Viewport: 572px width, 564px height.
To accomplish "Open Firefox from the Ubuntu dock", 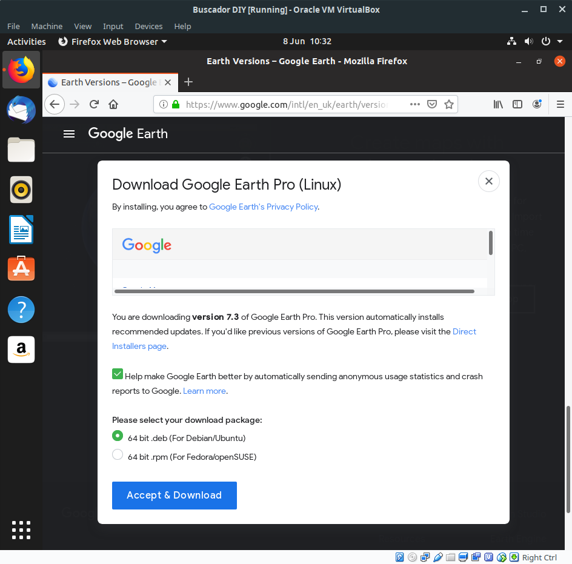I will (x=21, y=70).
